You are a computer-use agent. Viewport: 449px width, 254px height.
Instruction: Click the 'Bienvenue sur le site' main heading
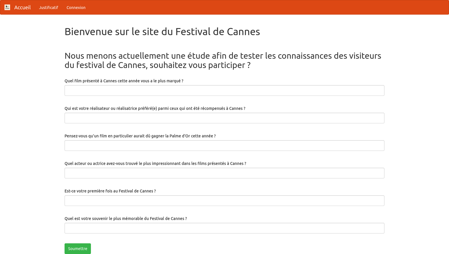point(162,32)
